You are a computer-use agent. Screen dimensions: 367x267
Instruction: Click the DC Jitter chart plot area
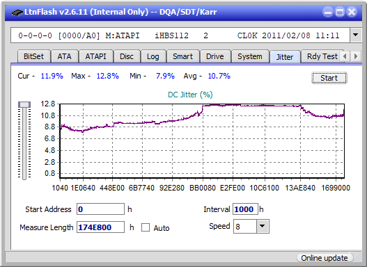(202, 141)
